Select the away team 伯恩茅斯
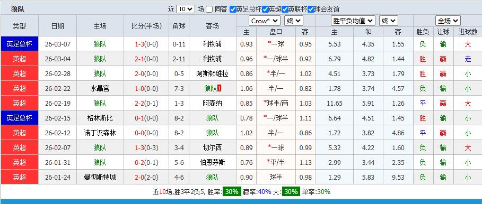Viewport: 482px width, 204px height. 212,162
